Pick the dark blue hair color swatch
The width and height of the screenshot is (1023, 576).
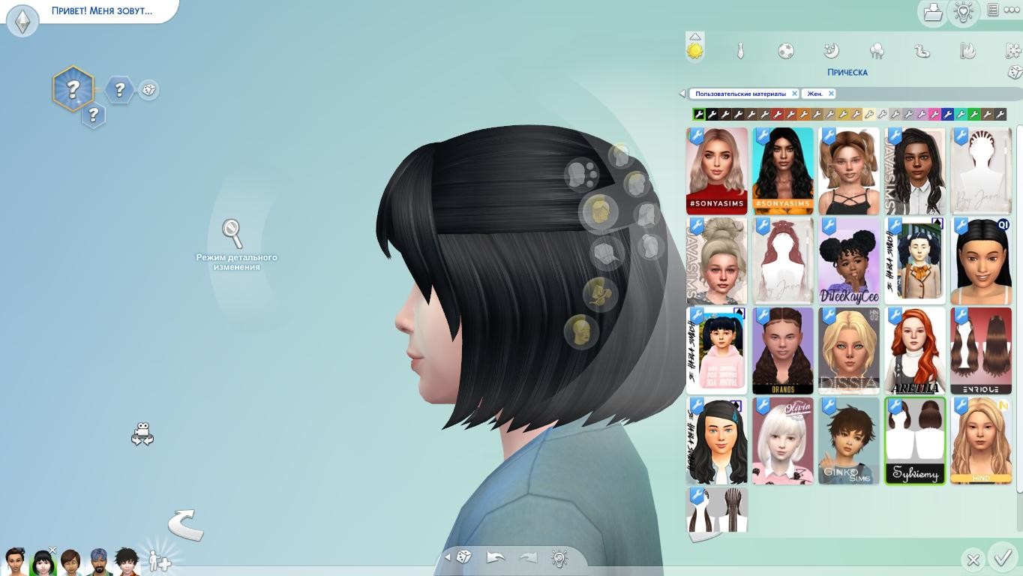coord(948,115)
